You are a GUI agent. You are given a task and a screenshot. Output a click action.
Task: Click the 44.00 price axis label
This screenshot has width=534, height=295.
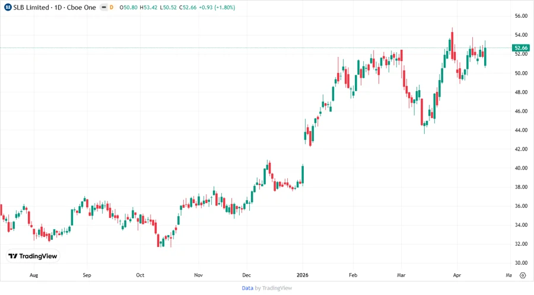coord(521,130)
